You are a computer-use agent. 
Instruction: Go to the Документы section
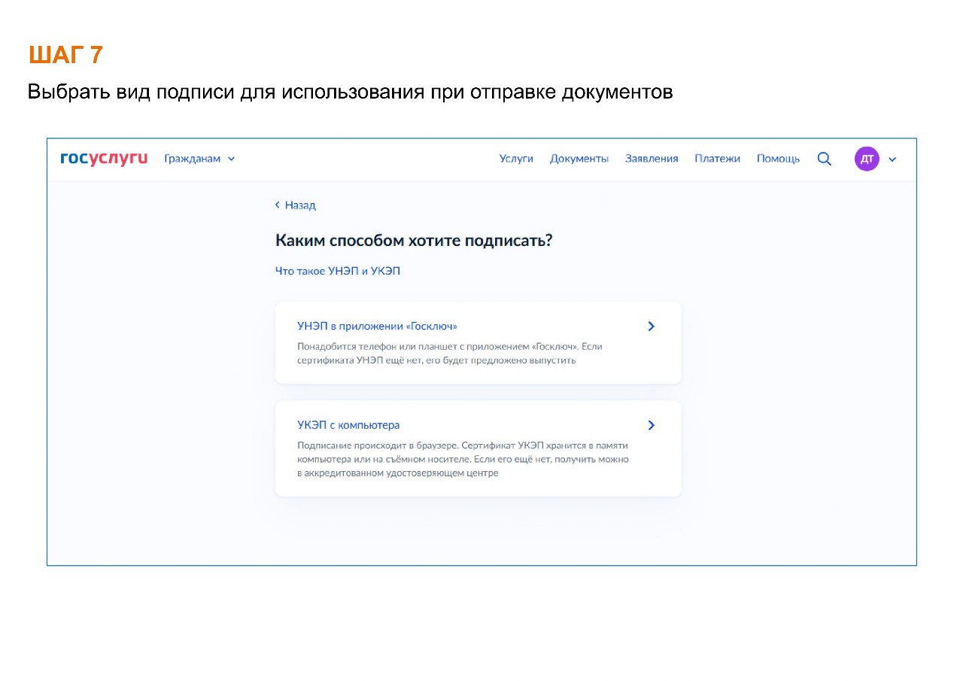(579, 159)
